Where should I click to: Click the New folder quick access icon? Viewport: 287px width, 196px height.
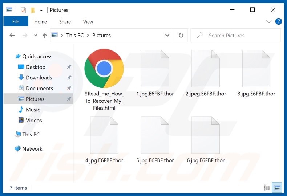(x=33, y=10)
